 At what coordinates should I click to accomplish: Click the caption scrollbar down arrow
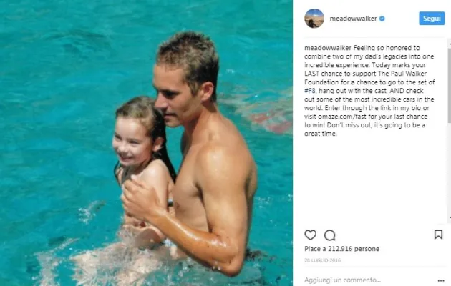pos(450,218)
